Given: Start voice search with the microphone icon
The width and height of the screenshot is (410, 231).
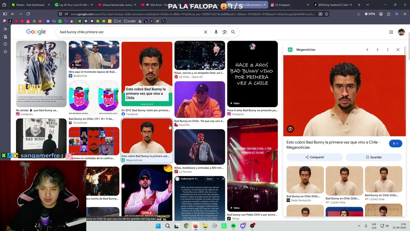Looking at the screenshot, I should (x=216, y=32).
